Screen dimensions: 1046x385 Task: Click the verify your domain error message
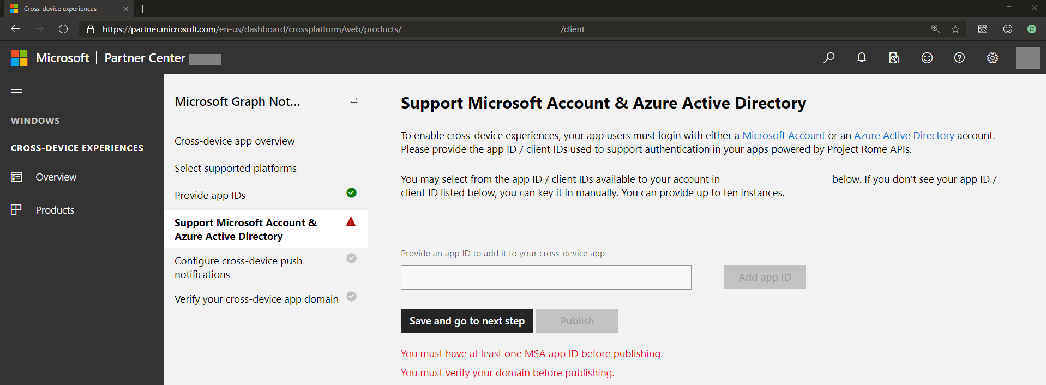(x=508, y=372)
